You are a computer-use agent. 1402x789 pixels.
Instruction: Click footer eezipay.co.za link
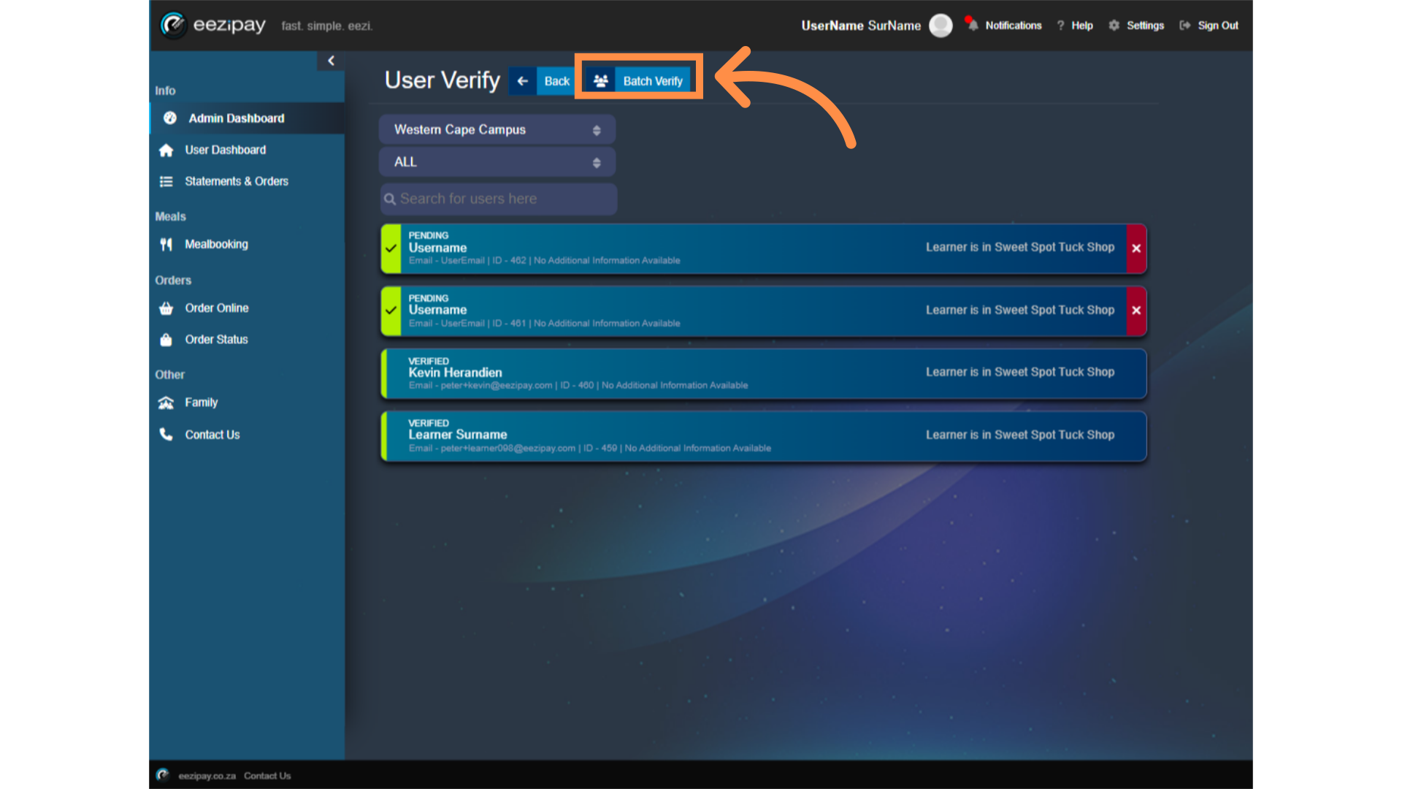pos(207,776)
